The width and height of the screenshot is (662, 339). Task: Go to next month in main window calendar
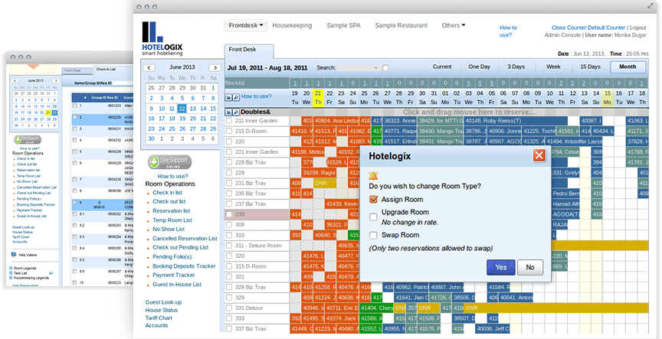pyautogui.click(x=215, y=67)
